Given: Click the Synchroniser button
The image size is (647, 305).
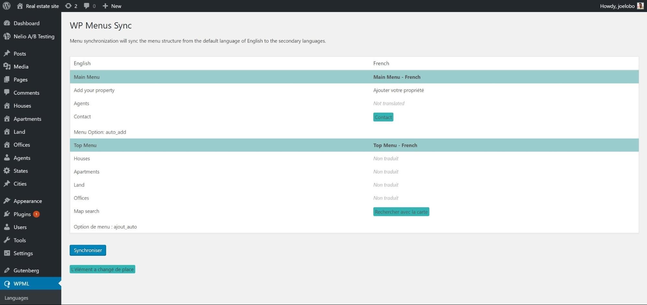Looking at the screenshot, I should 88,250.
